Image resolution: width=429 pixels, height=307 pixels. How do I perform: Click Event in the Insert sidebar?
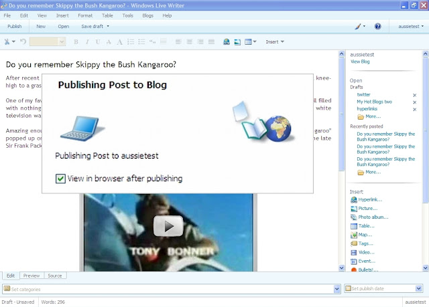coord(367,261)
